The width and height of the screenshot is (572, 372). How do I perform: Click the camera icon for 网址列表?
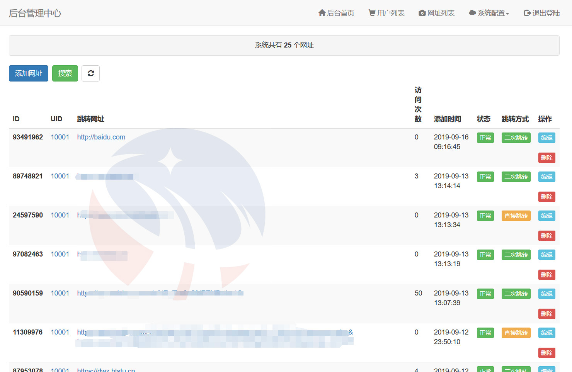(x=422, y=13)
